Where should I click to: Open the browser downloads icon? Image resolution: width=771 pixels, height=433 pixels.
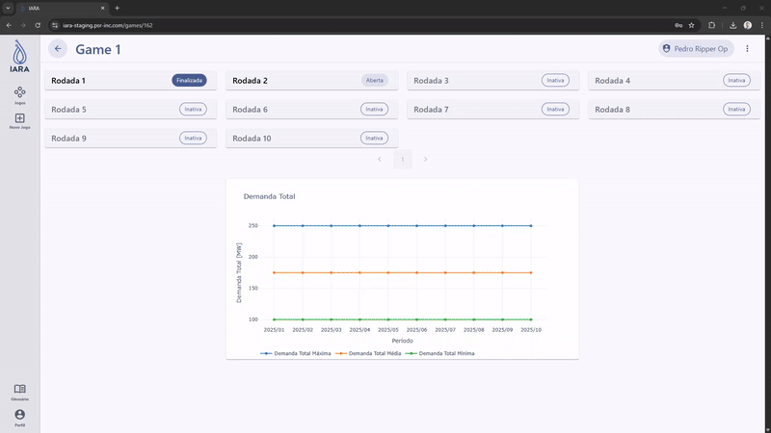732,25
